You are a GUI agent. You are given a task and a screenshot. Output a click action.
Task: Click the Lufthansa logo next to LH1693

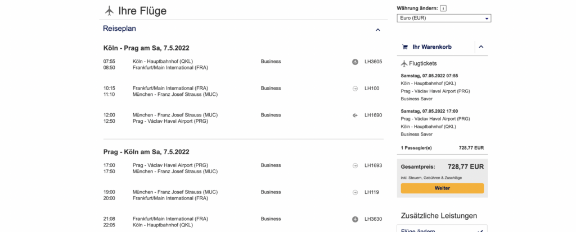[355, 165]
